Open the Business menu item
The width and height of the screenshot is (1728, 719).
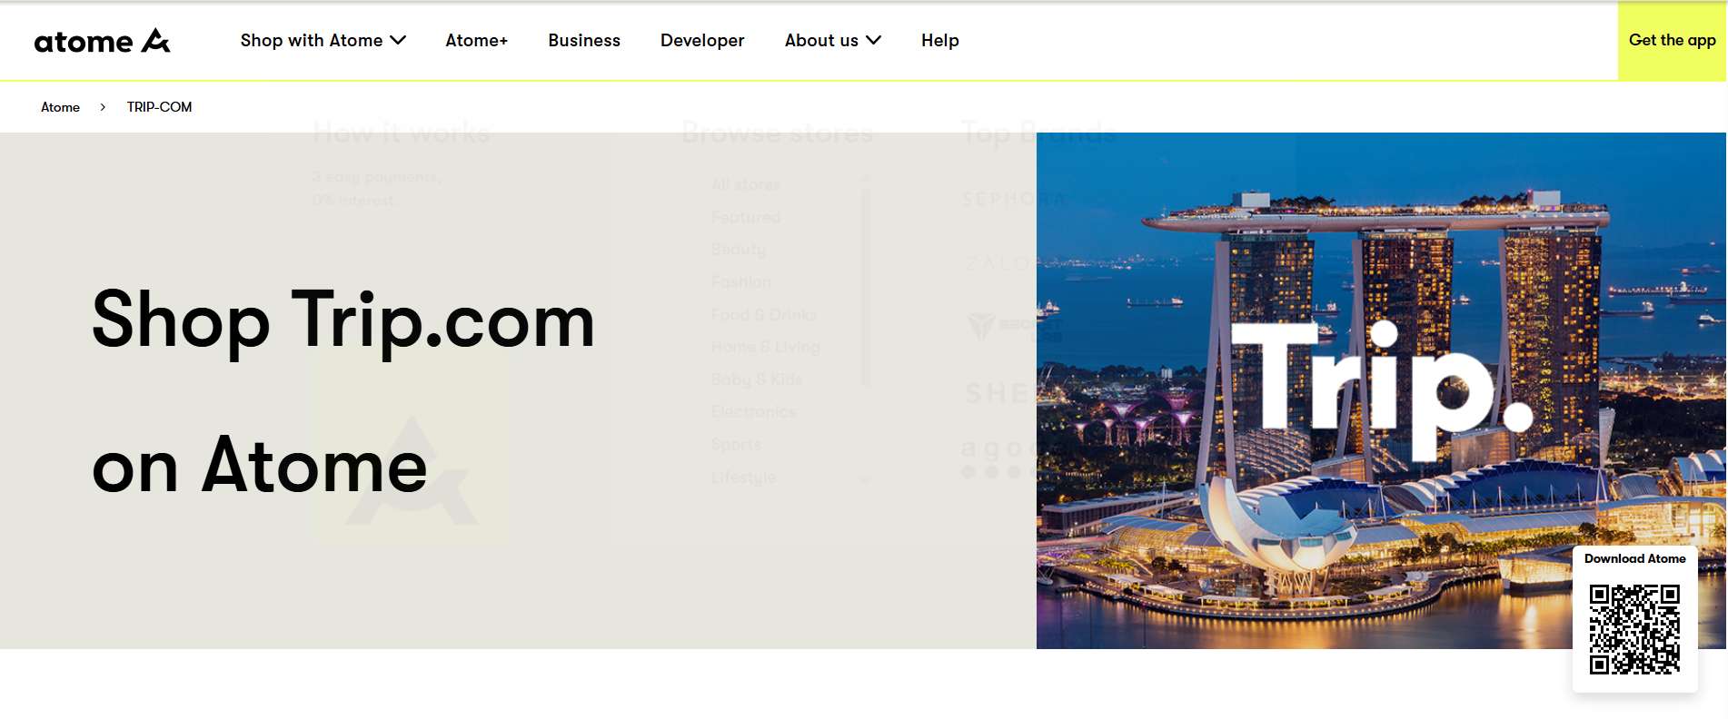tap(584, 41)
